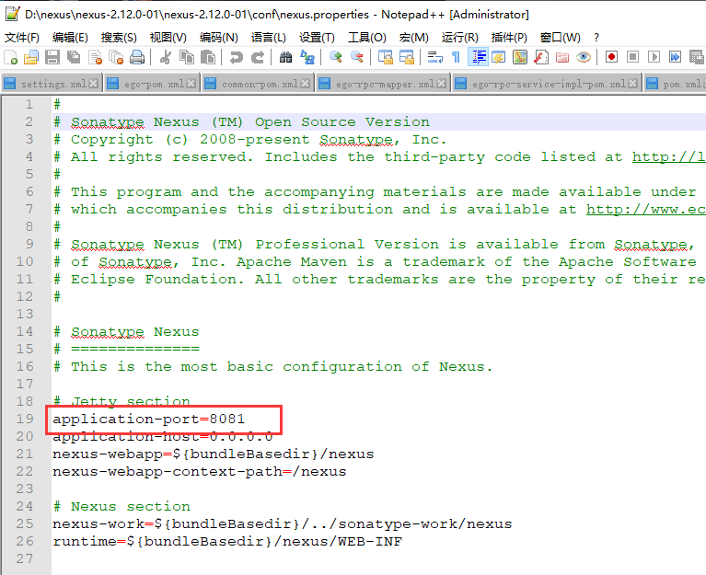Copy selection toolbar icon

coord(187,57)
